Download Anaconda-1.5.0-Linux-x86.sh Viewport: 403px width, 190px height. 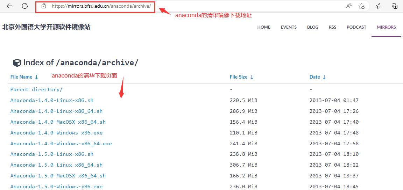52,154
